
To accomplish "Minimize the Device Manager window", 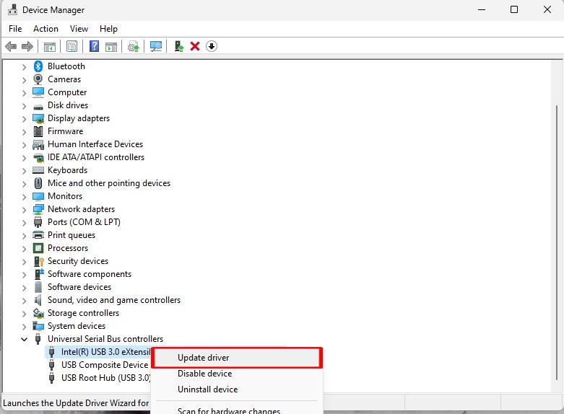I will coord(482,9).
